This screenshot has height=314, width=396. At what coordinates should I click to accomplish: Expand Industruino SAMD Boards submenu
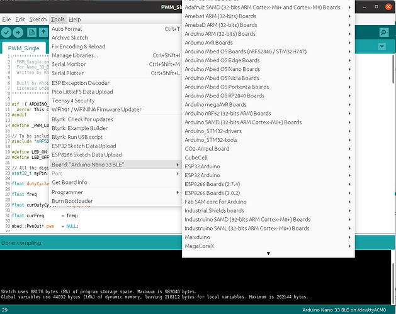pos(268,220)
